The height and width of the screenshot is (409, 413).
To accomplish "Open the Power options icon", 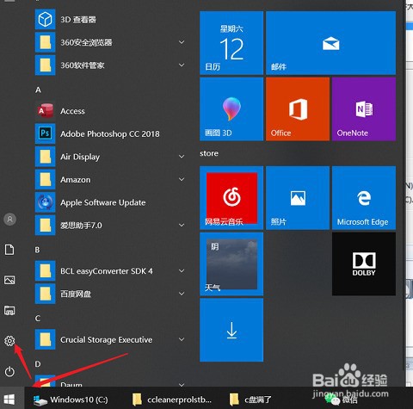I will pyautogui.click(x=9, y=371).
